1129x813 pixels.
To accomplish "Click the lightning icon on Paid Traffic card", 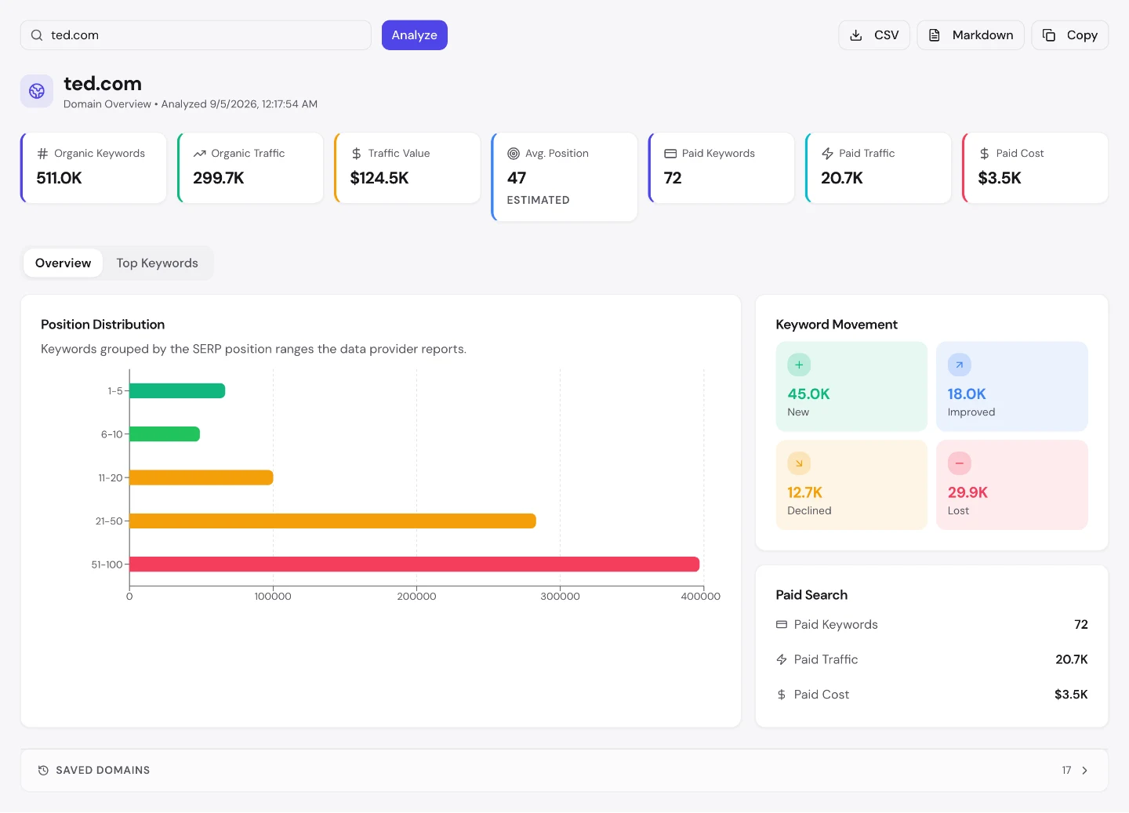I will [x=827, y=154].
